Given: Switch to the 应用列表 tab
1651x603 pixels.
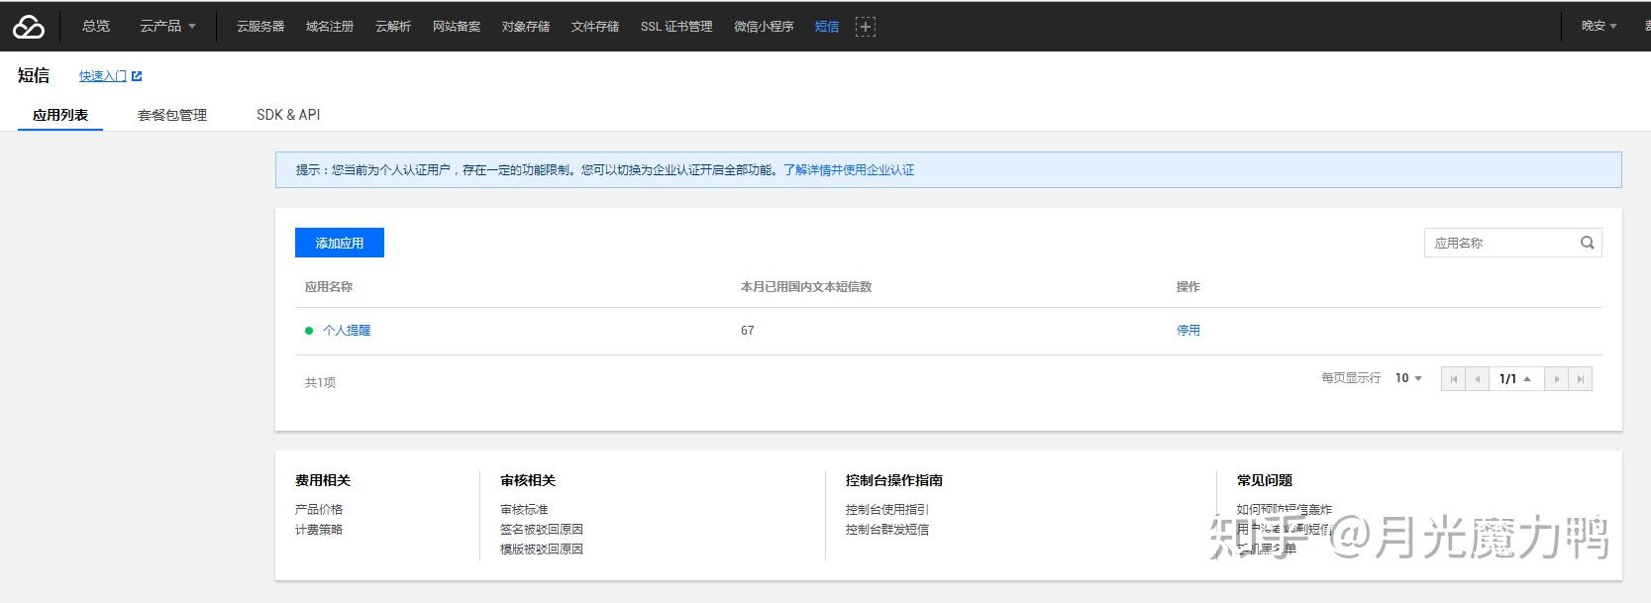Looking at the screenshot, I should [x=60, y=115].
